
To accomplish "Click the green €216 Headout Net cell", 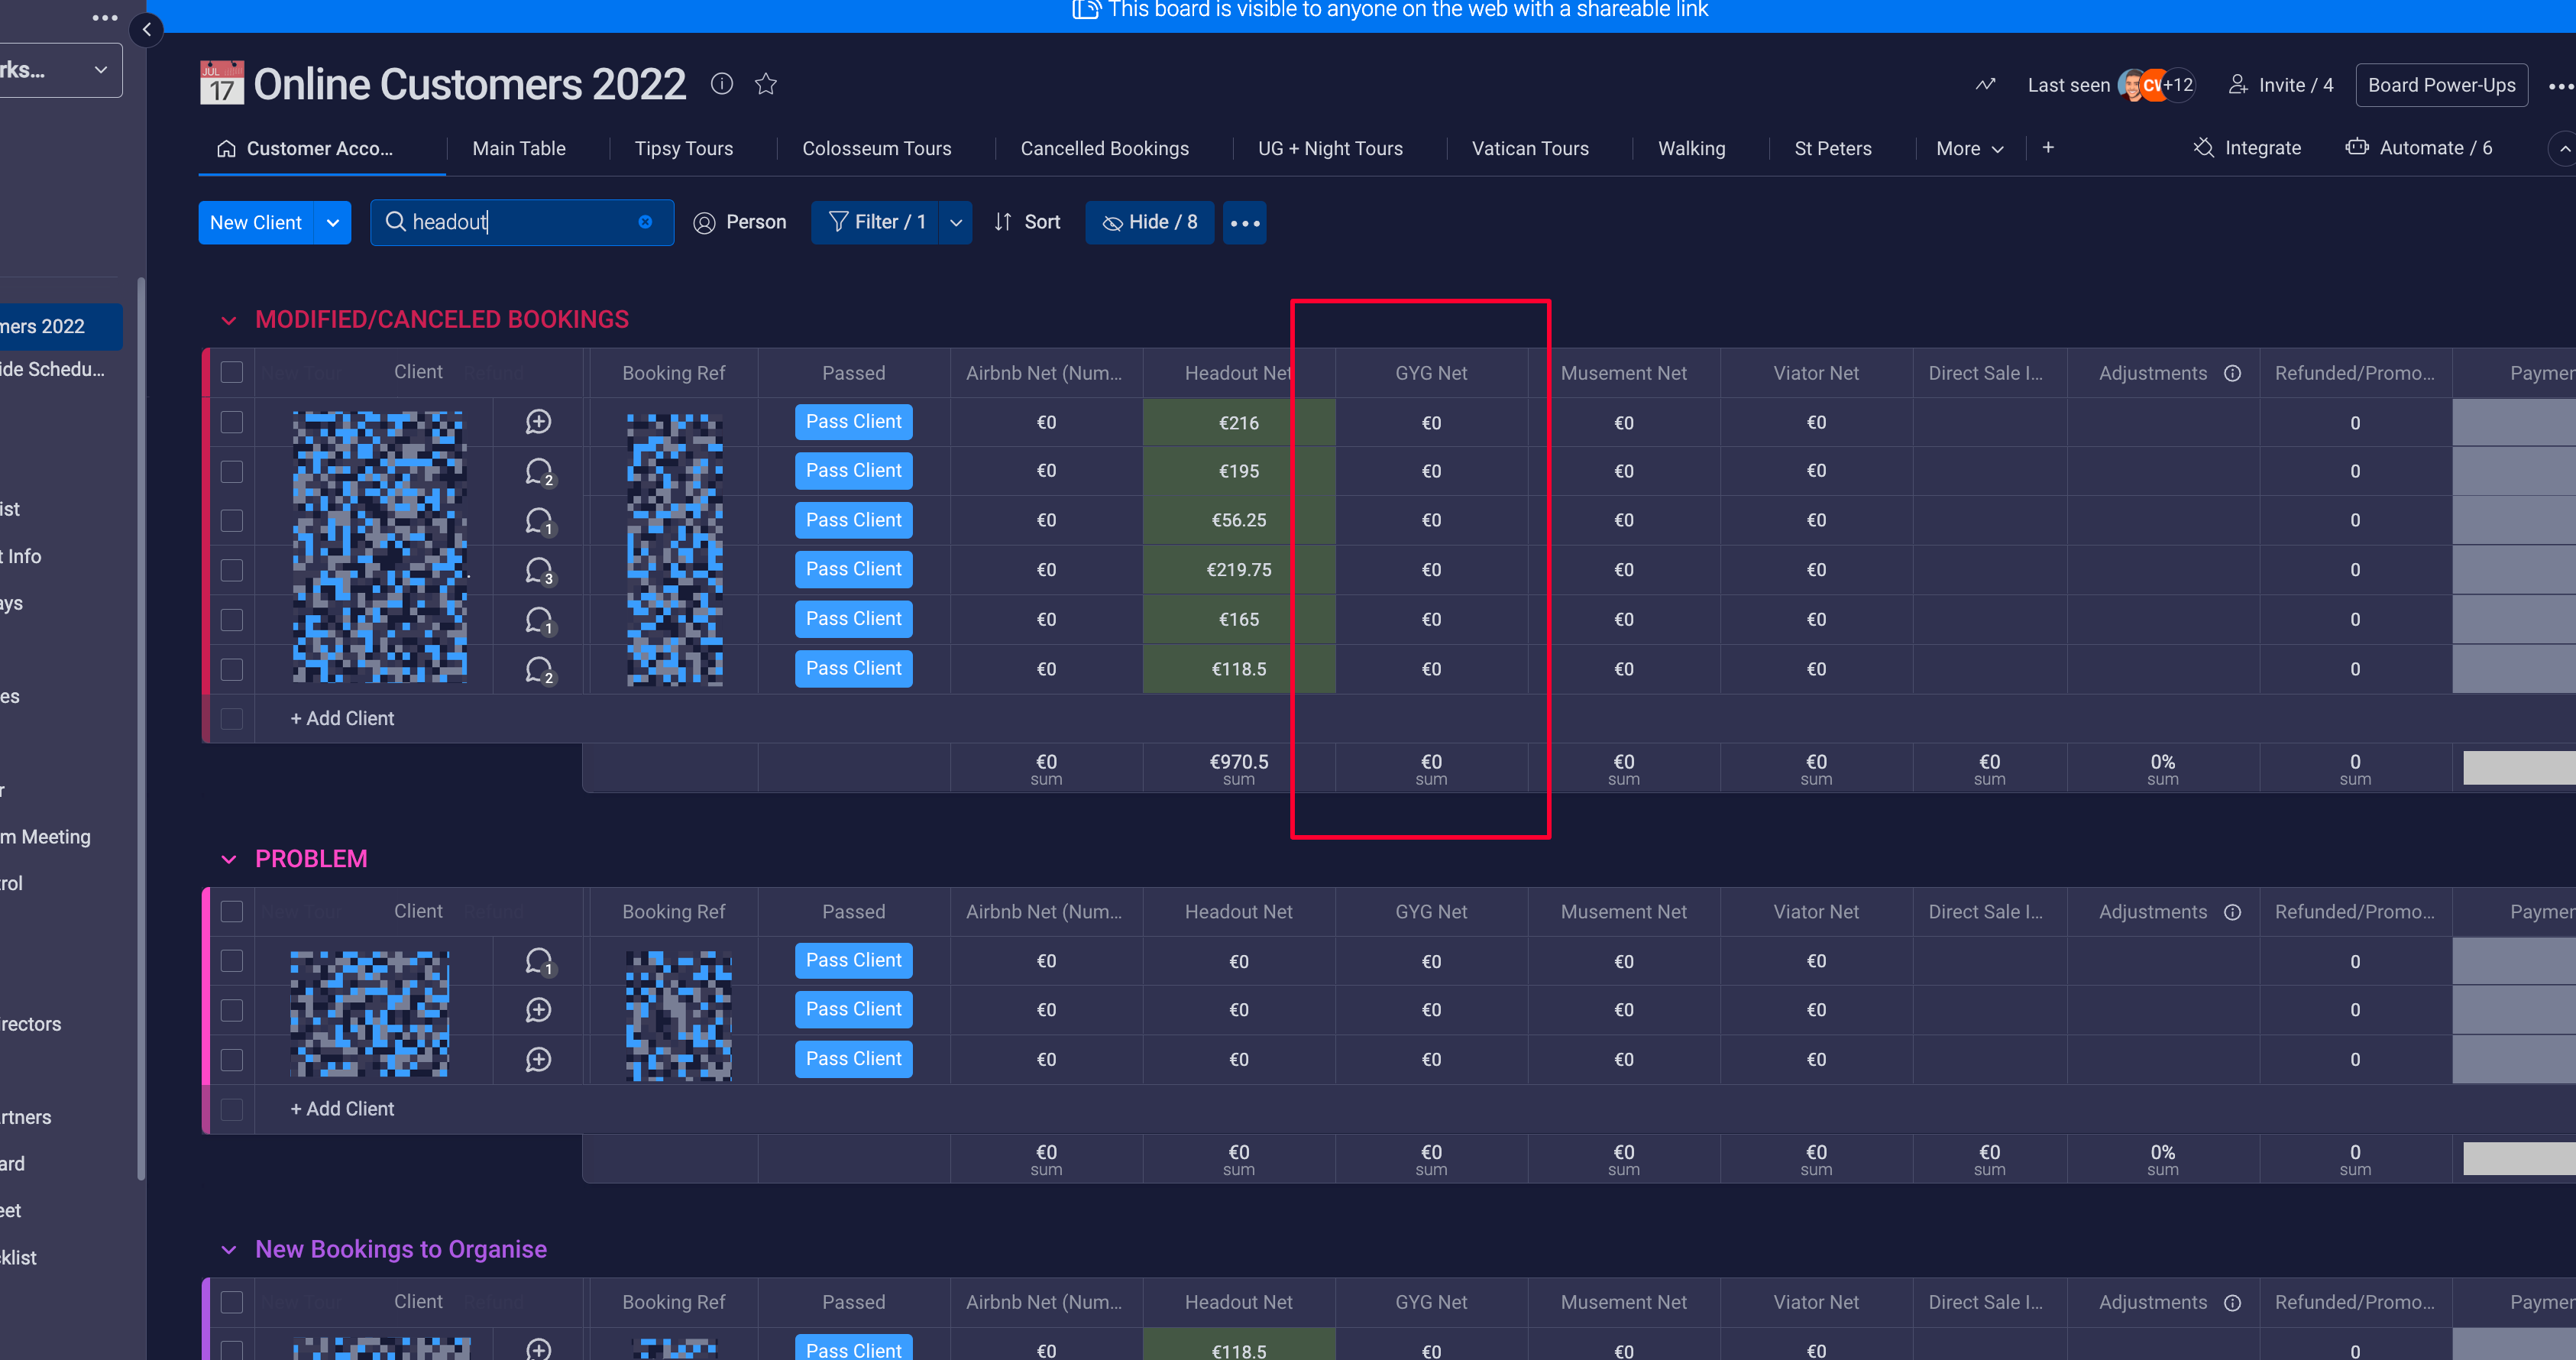I will click(x=1239, y=422).
